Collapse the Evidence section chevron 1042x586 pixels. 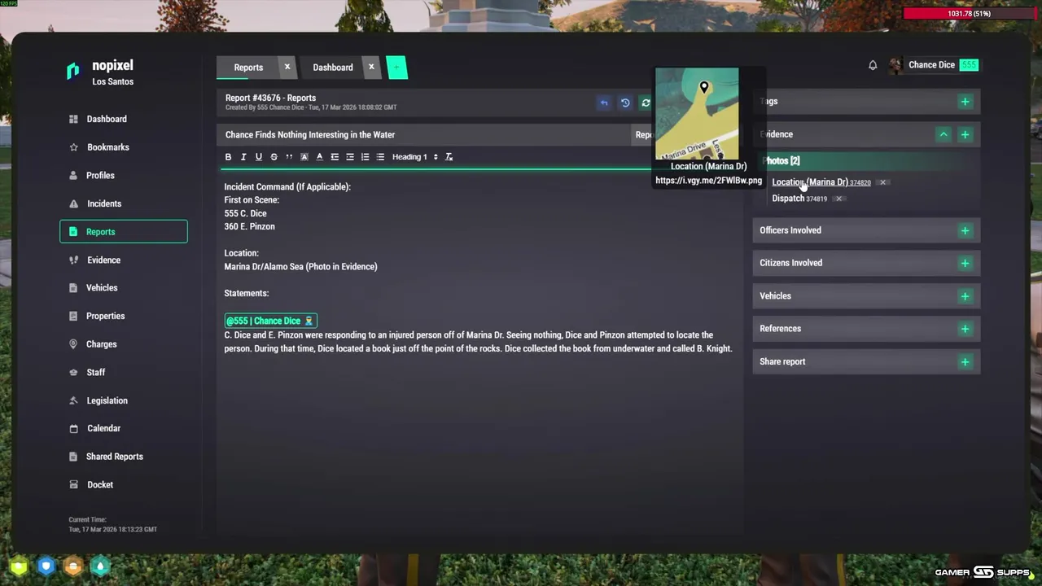943,134
